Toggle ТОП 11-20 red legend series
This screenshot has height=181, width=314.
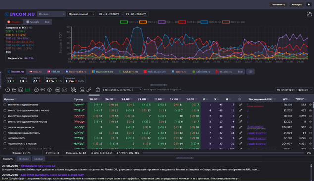click(189, 22)
